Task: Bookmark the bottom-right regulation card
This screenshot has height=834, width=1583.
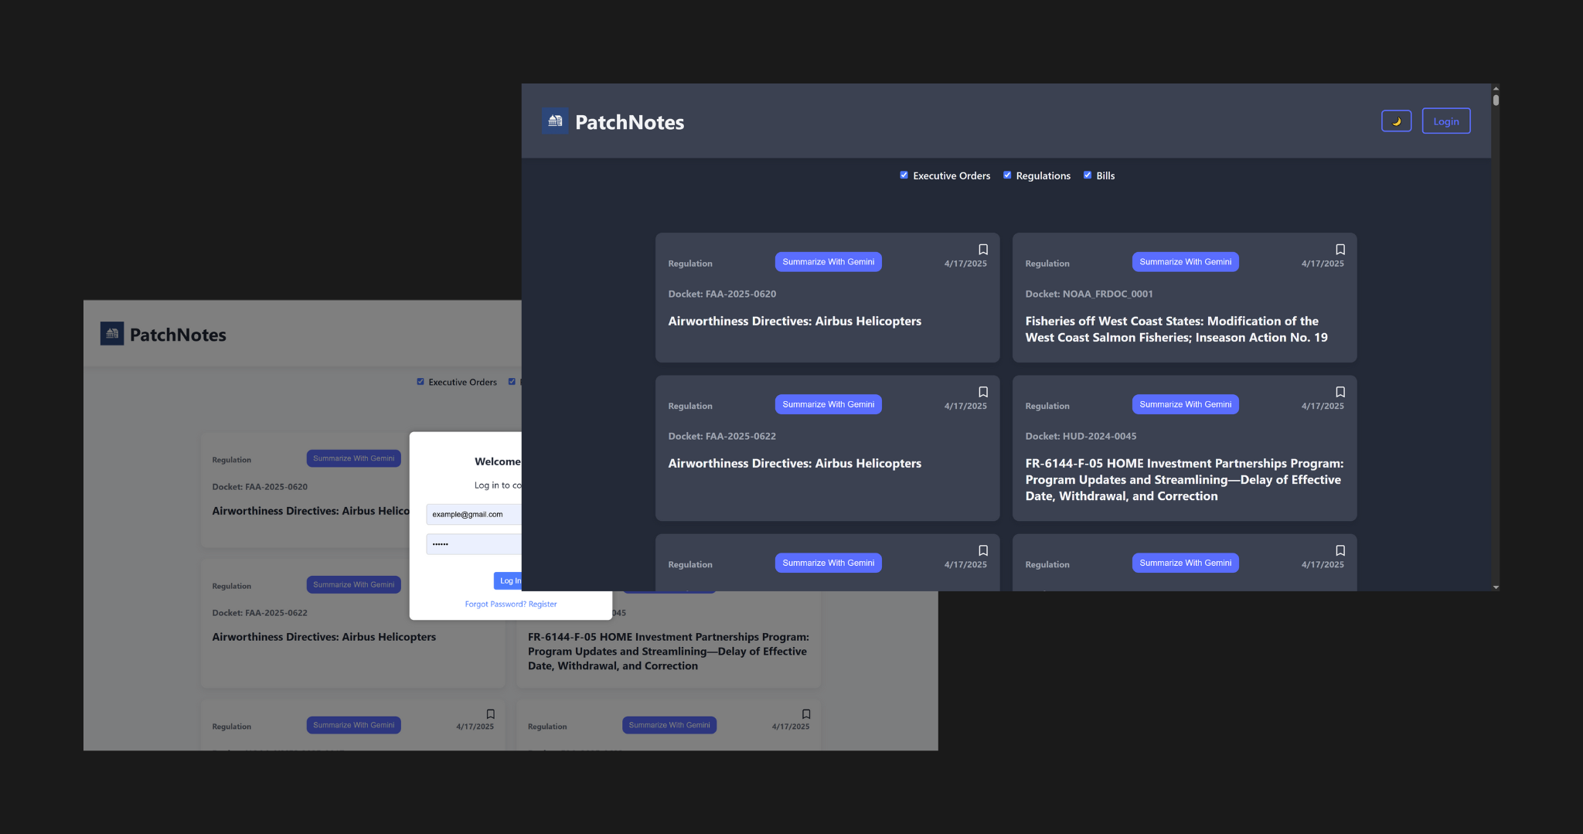Action: coord(1340,550)
